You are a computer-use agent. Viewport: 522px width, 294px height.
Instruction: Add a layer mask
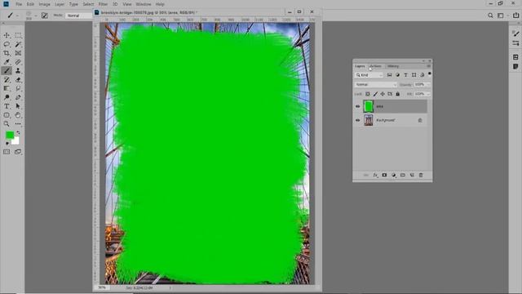click(384, 175)
